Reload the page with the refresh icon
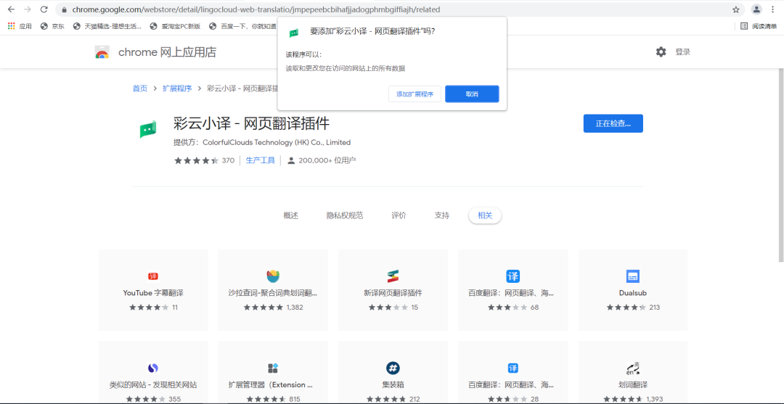Screen dimensions: 784x404 click(44, 9)
